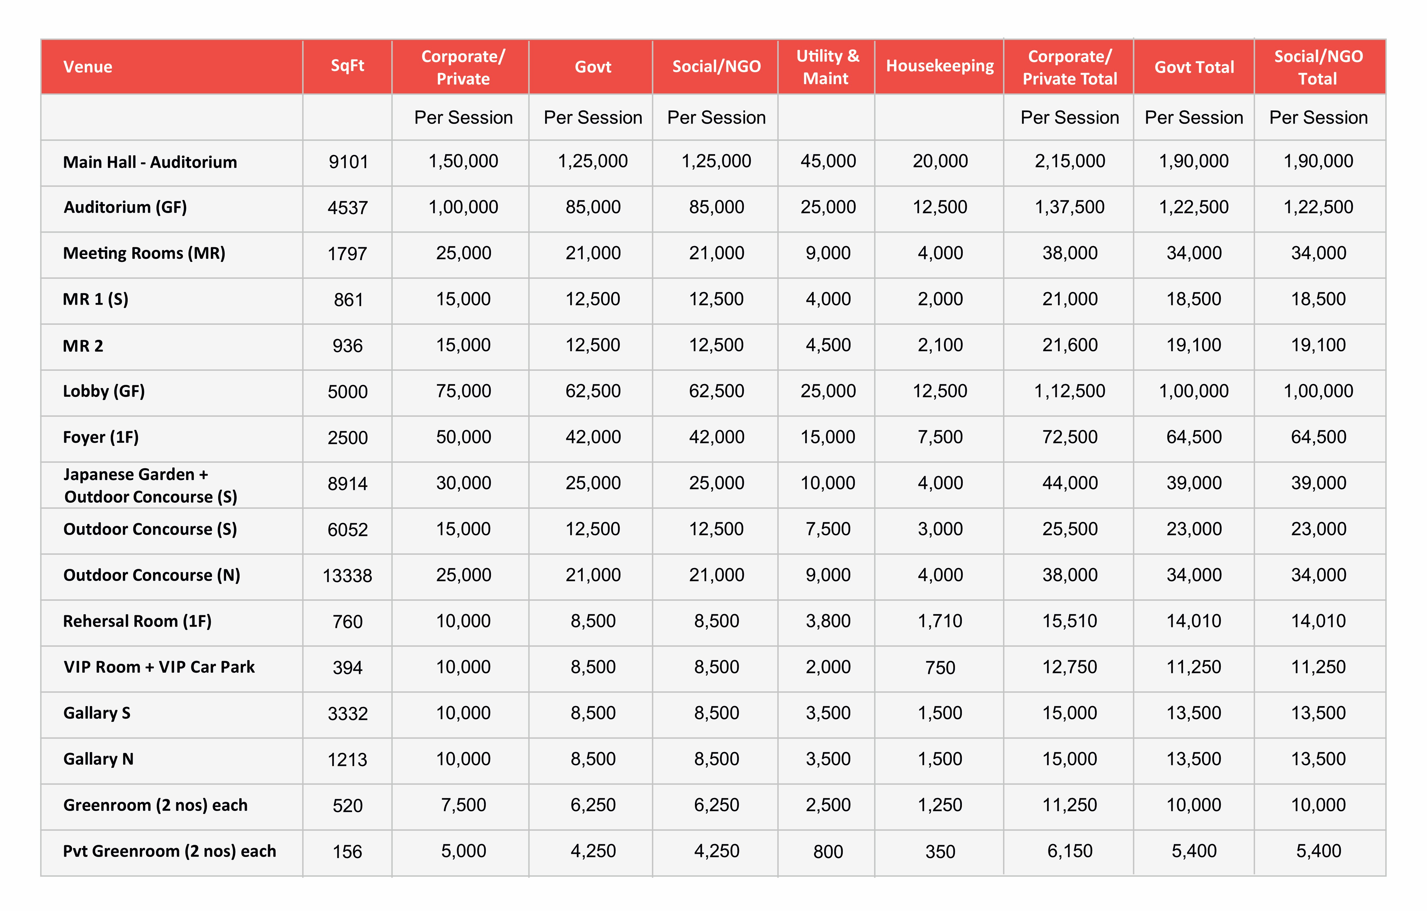This screenshot has width=1427, height=911.
Task: Click the Utility & Maint header
Action: click(827, 67)
